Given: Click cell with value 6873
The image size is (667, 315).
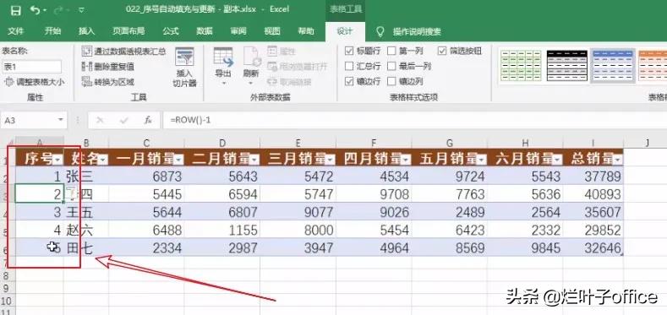Looking at the screenshot, I should click(146, 176).
